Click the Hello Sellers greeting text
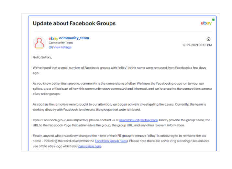 pos(42,57)
